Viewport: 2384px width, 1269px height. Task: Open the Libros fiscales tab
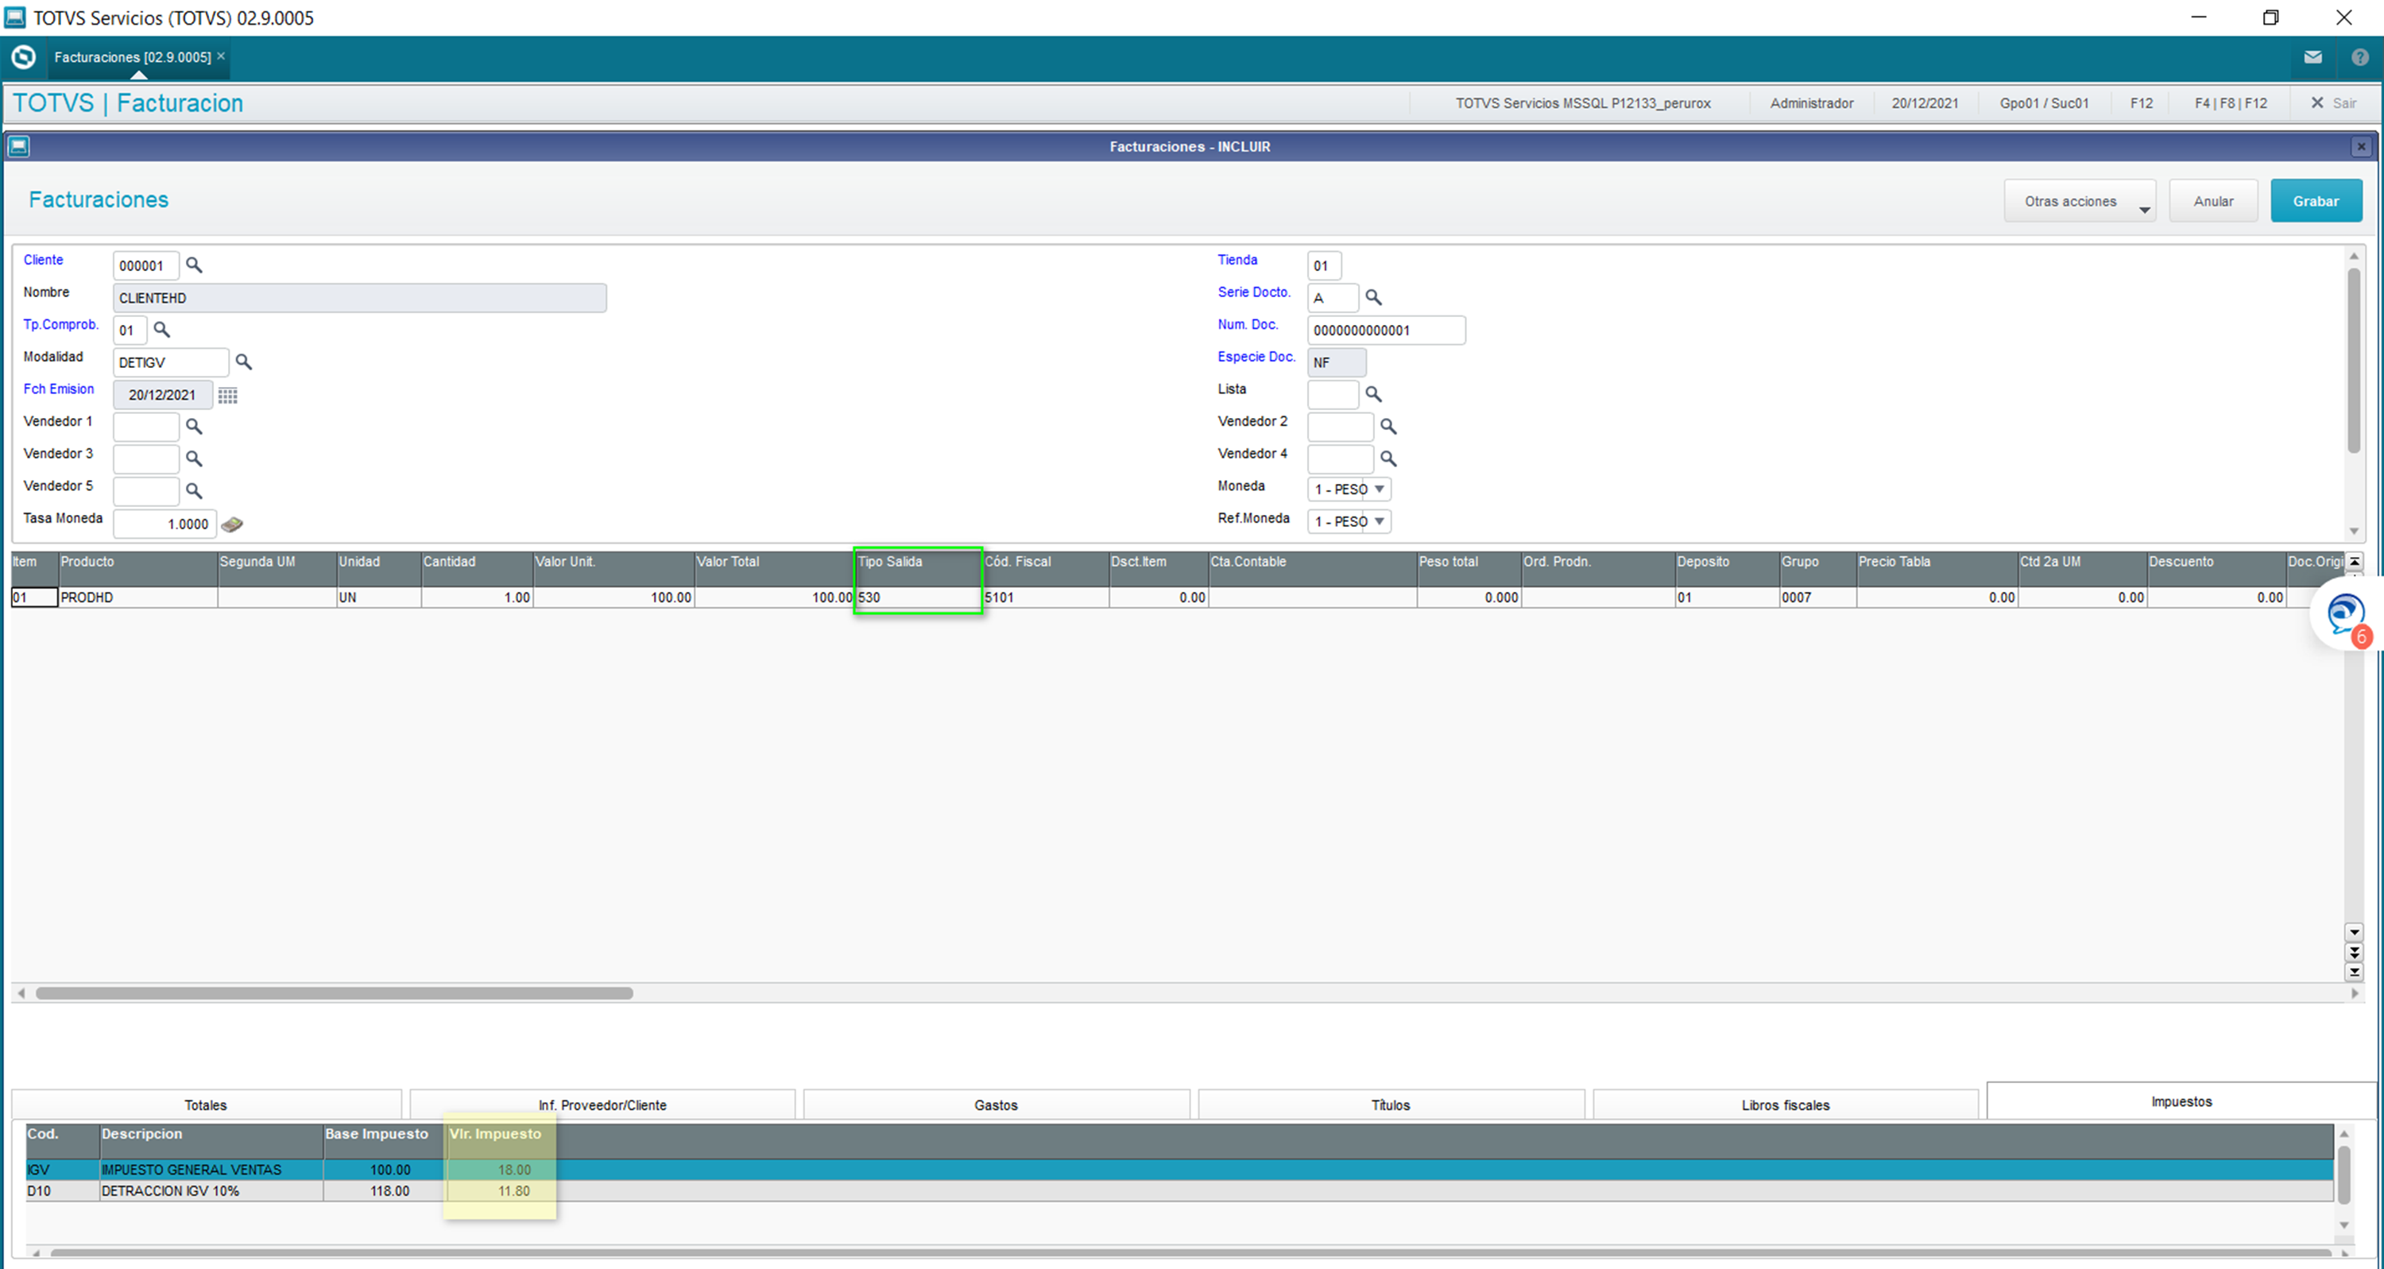click(1786, 1105)
